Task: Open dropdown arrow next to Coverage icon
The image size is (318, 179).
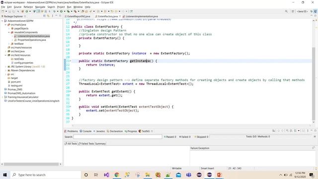Action: (x=72, y=11)
